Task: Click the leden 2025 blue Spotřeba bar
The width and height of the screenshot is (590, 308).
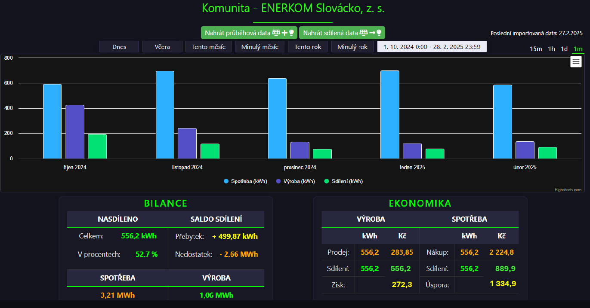Action: (x=390, y=115)
